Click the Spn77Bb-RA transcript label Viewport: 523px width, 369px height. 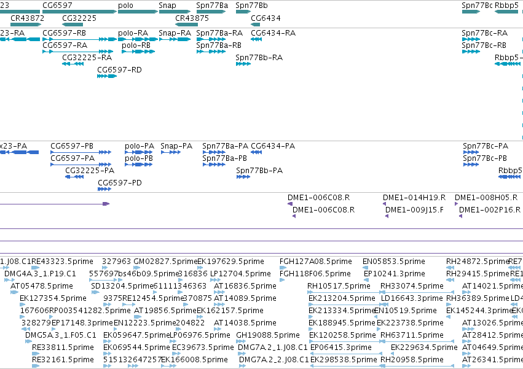[259, 58]
